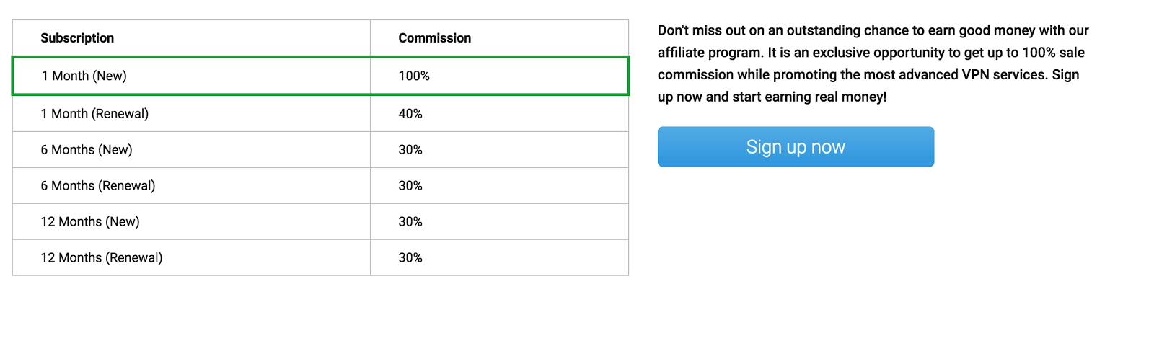
Task: Click 30% in the 12 Months (Renewal) row
Action: coord(410,258)
